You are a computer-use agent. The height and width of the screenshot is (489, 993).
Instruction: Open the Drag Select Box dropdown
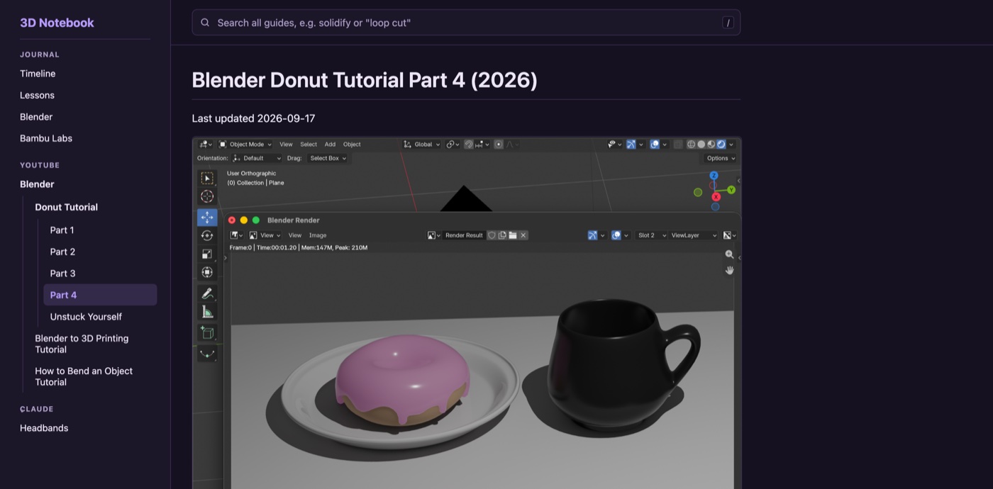tap(327, 158)
